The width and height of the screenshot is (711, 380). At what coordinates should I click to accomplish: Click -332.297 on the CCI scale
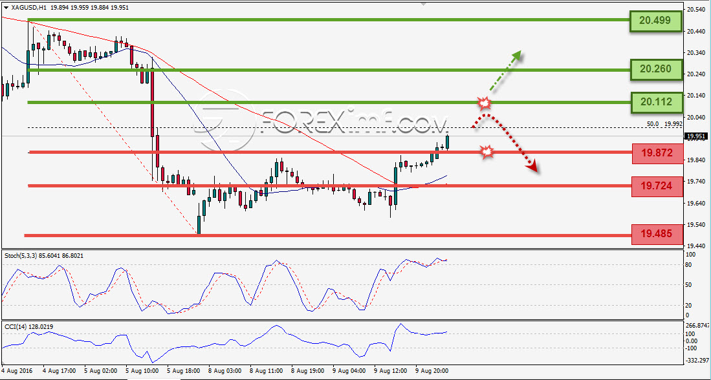point(697,361)
